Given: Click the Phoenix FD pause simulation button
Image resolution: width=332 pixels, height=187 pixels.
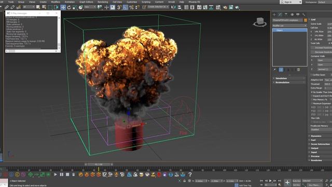Looking at the screenshot, I should (x=61, y=175).
